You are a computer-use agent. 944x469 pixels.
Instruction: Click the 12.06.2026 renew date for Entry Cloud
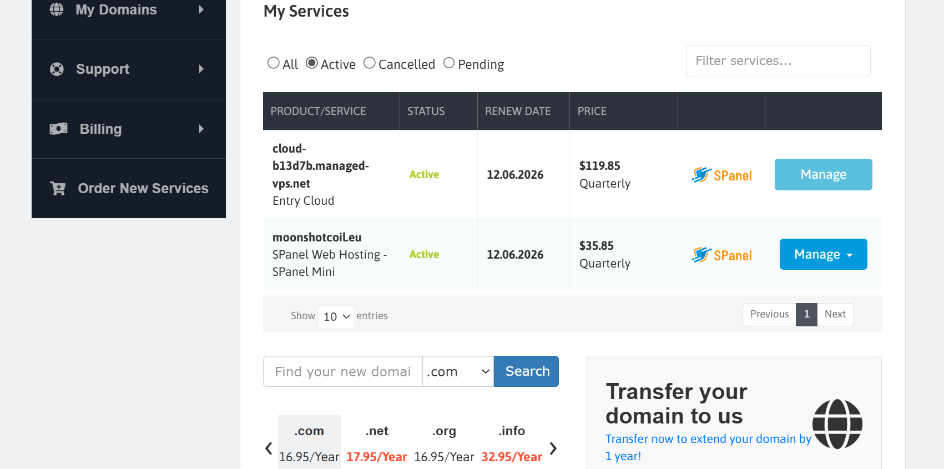pyautogui.click(x=515, y=174)
